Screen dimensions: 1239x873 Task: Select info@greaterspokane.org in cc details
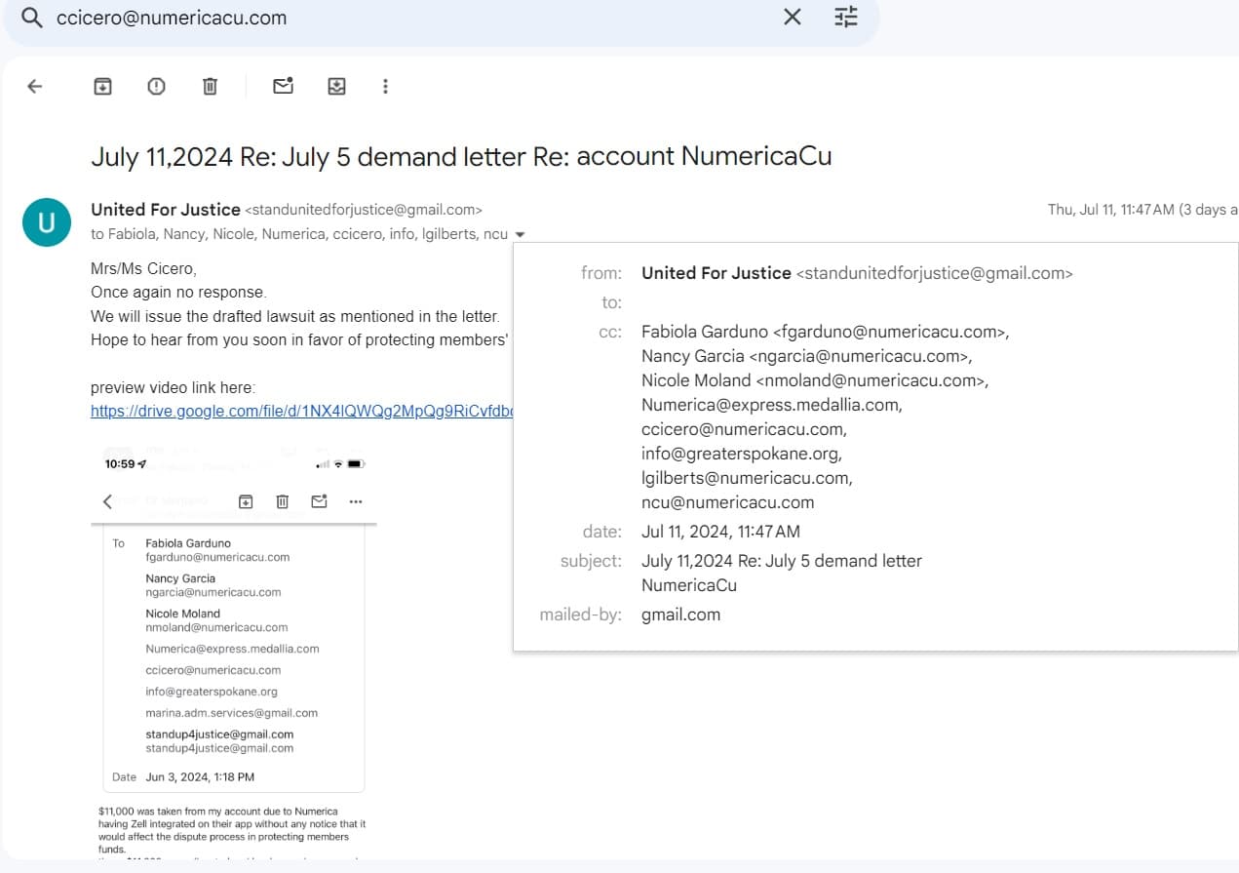click(x=741, y=454)
